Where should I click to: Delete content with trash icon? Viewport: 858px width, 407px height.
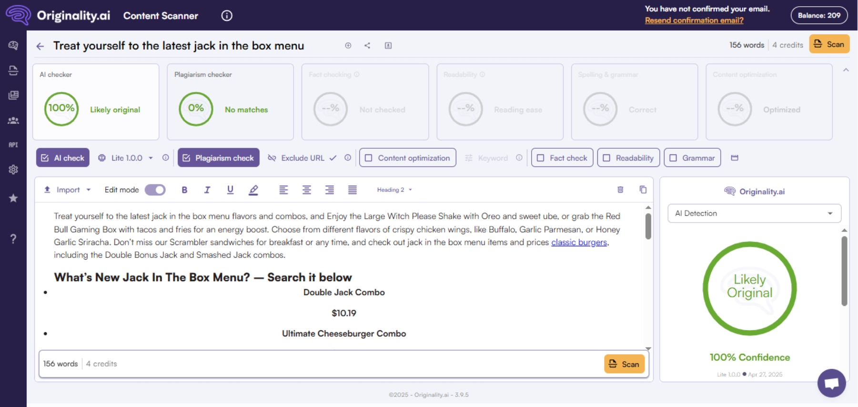[x=620, y=190]
